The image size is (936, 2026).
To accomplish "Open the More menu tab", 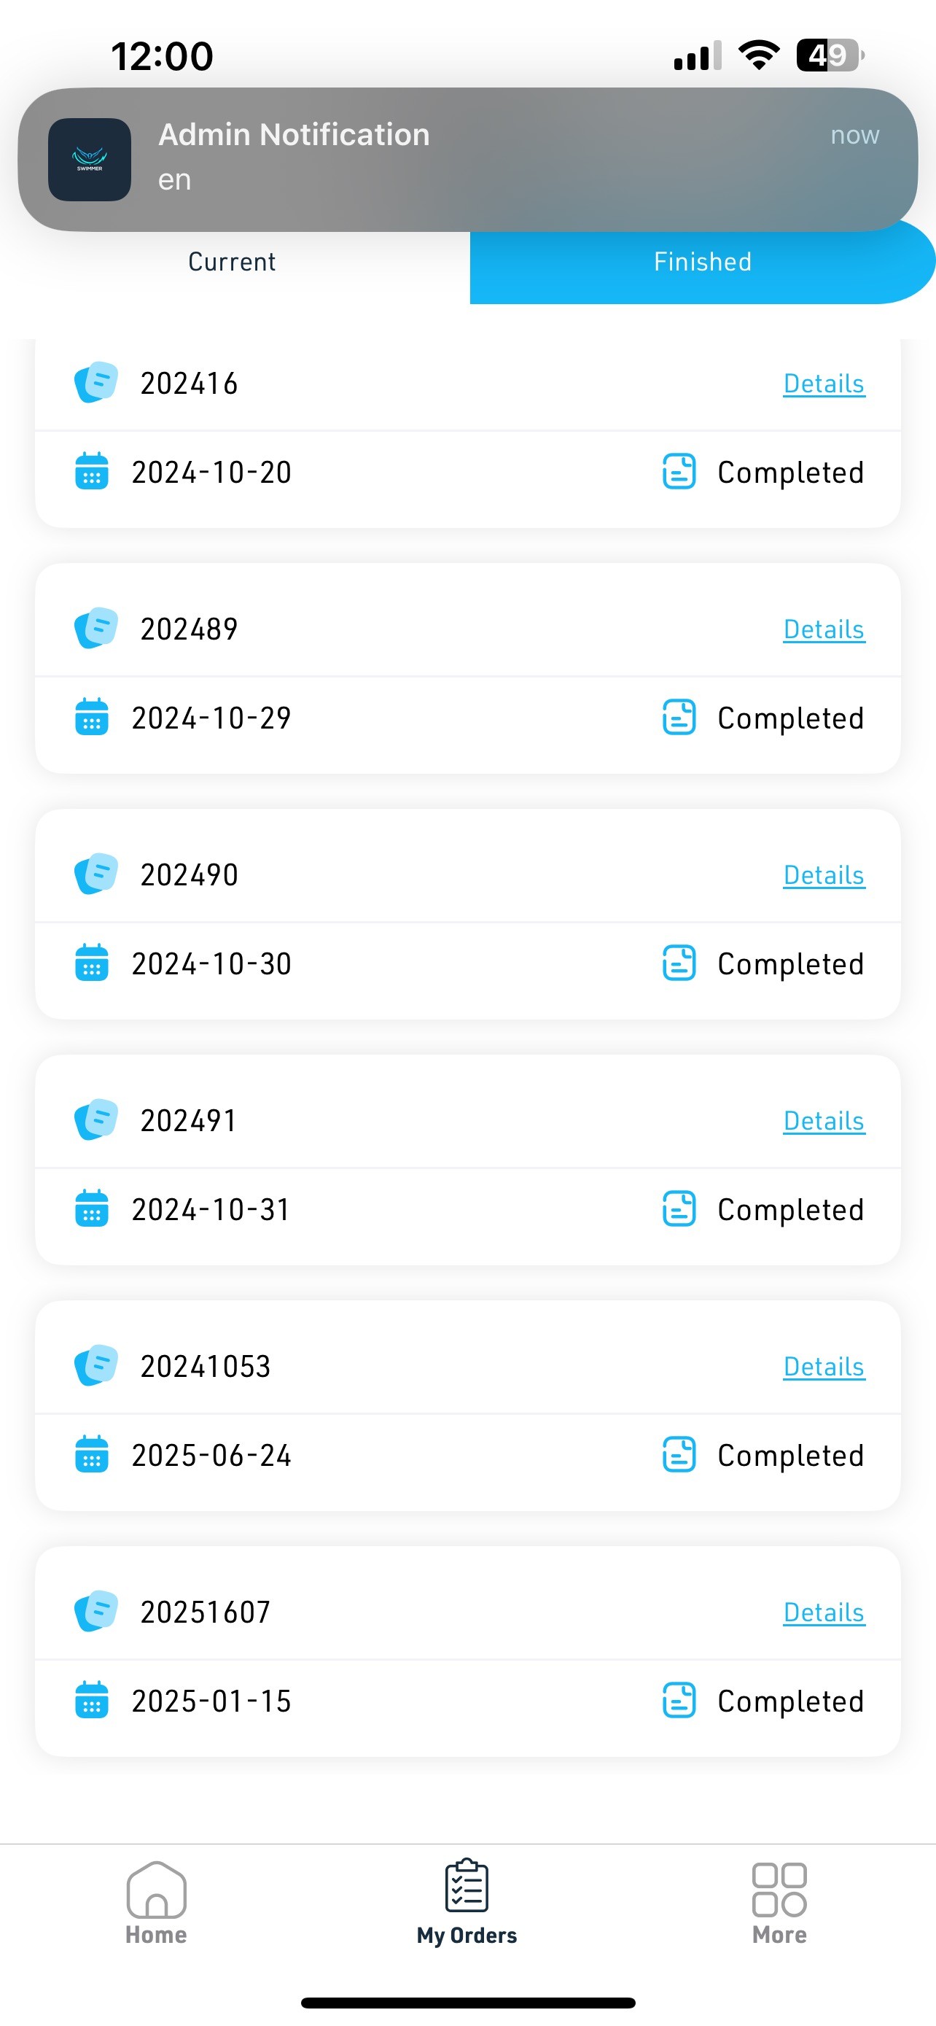I will tap(779, 1903).
